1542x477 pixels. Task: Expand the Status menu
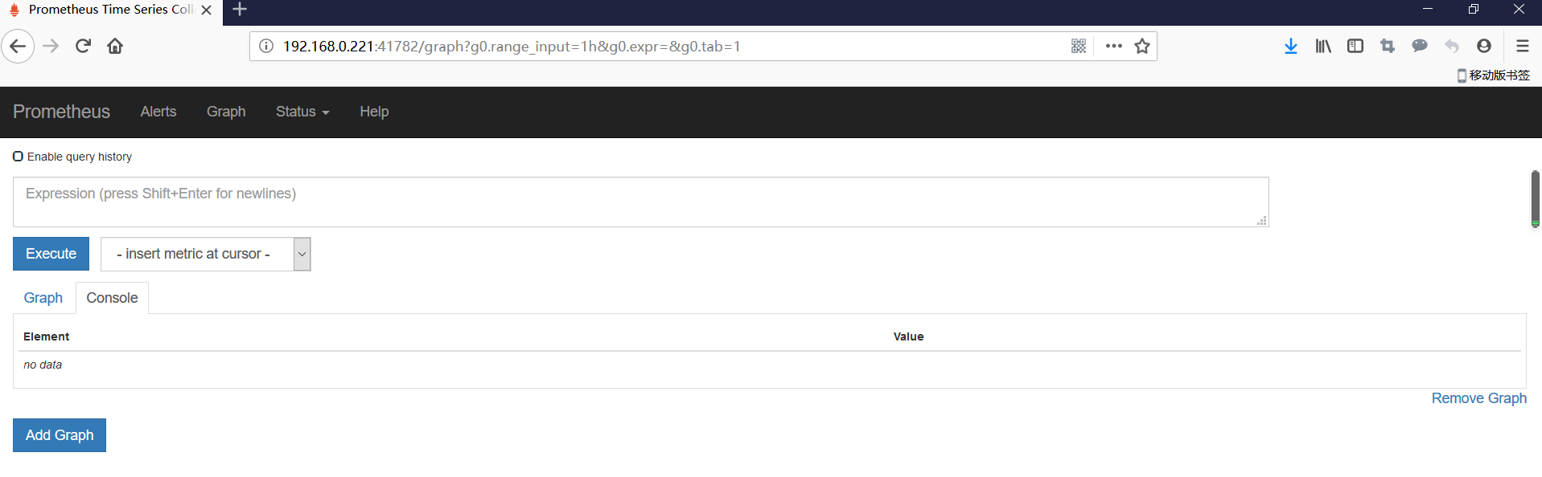point(302,112)
